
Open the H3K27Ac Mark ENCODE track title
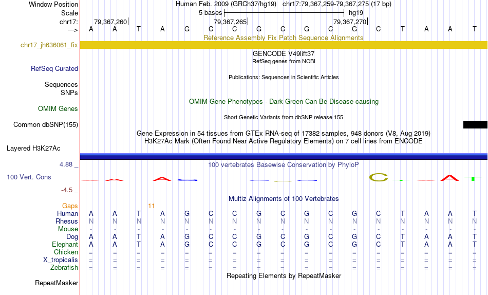(x=284, y=141)
